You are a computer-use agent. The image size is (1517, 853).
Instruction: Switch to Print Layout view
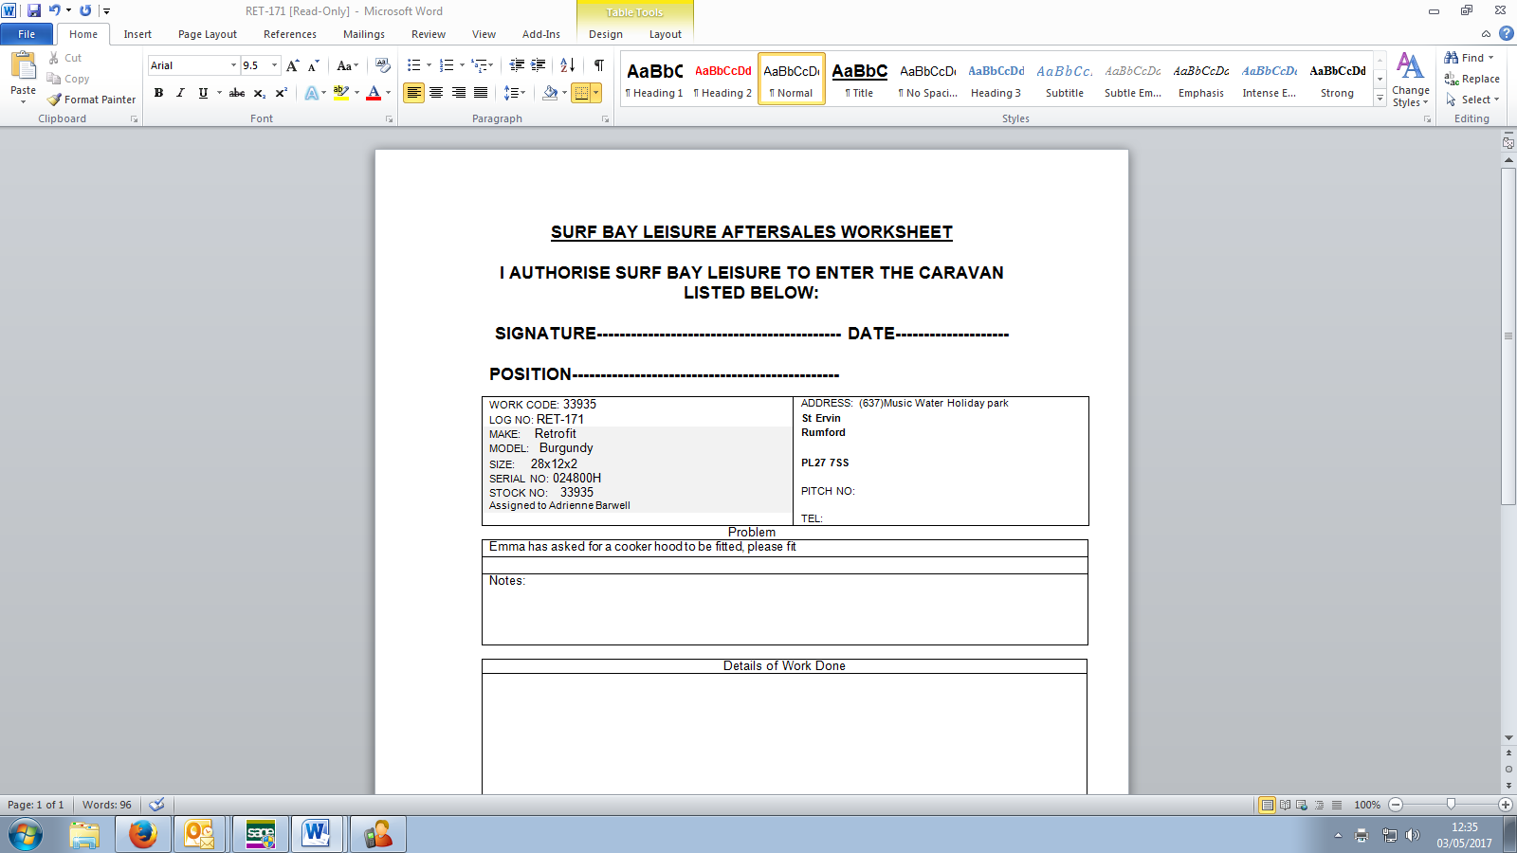(x=1267, y=805)
